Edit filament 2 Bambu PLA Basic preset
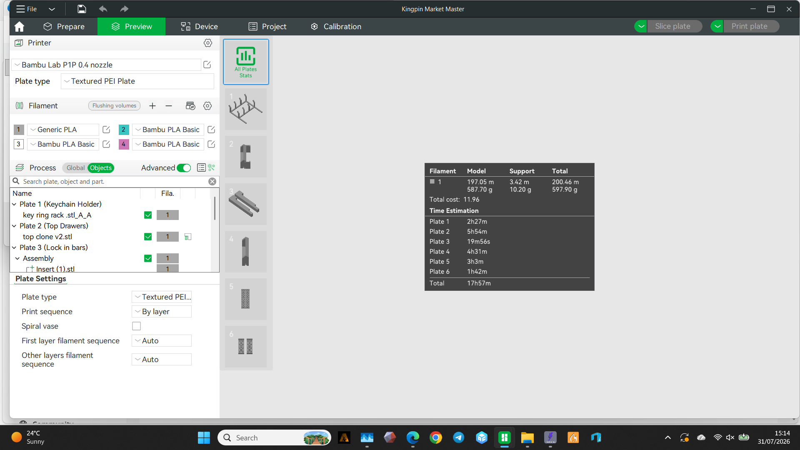 pos(211,130)
